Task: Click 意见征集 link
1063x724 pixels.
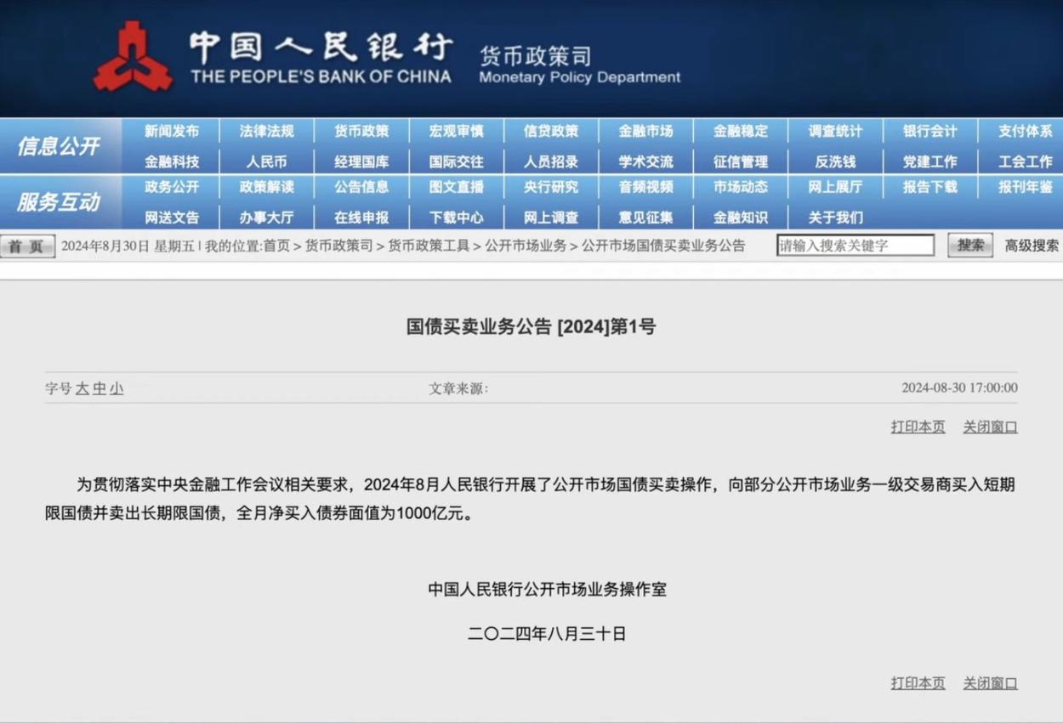Action: 646,218
